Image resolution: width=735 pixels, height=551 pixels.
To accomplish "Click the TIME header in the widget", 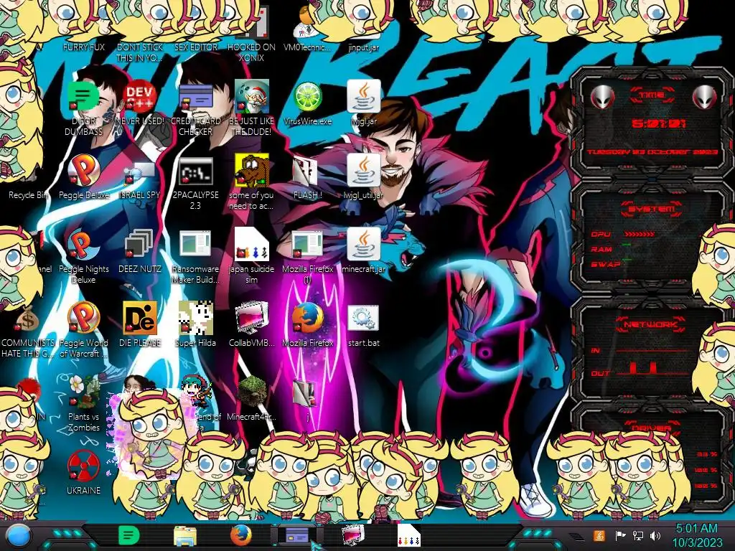I will (652, 95).
